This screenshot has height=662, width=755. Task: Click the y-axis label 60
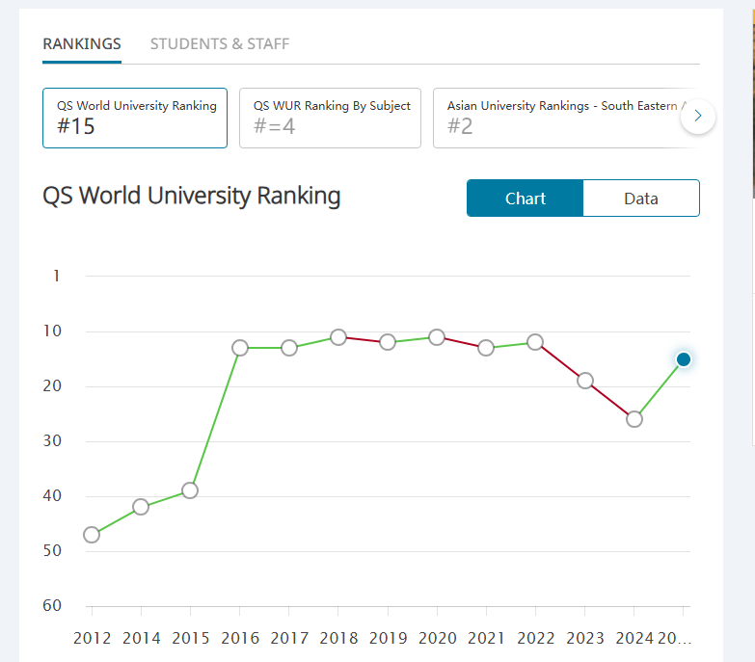[52, 605]
